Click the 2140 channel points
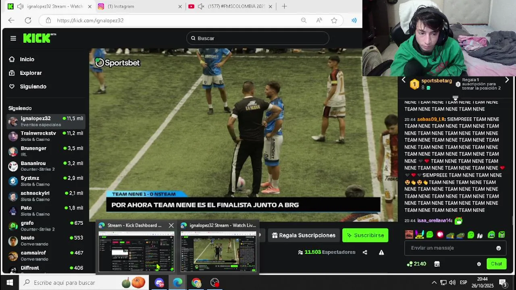Screen dimensions: 516x290 point(416,264)
